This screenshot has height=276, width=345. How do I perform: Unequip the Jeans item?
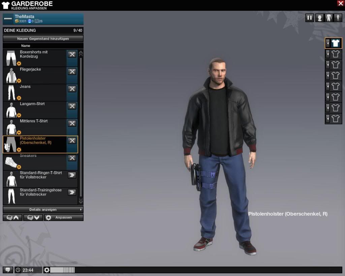click(x=72, y=89)
